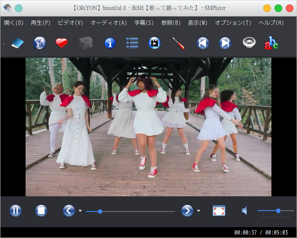
Task: Skip to next track in the toolbar
Action: 225,43
